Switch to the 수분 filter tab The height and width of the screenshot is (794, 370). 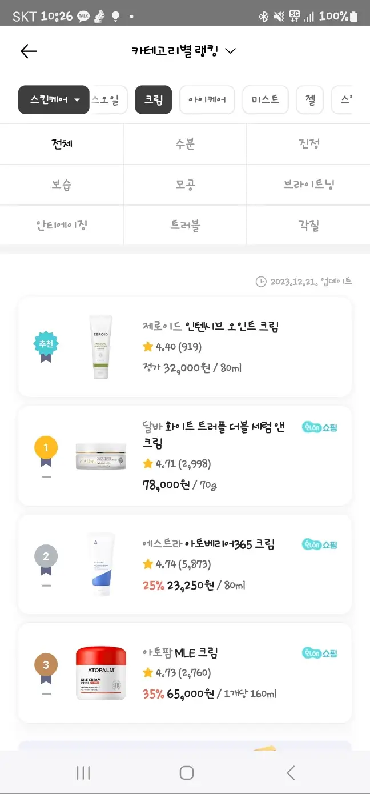[x=184, y=143]
